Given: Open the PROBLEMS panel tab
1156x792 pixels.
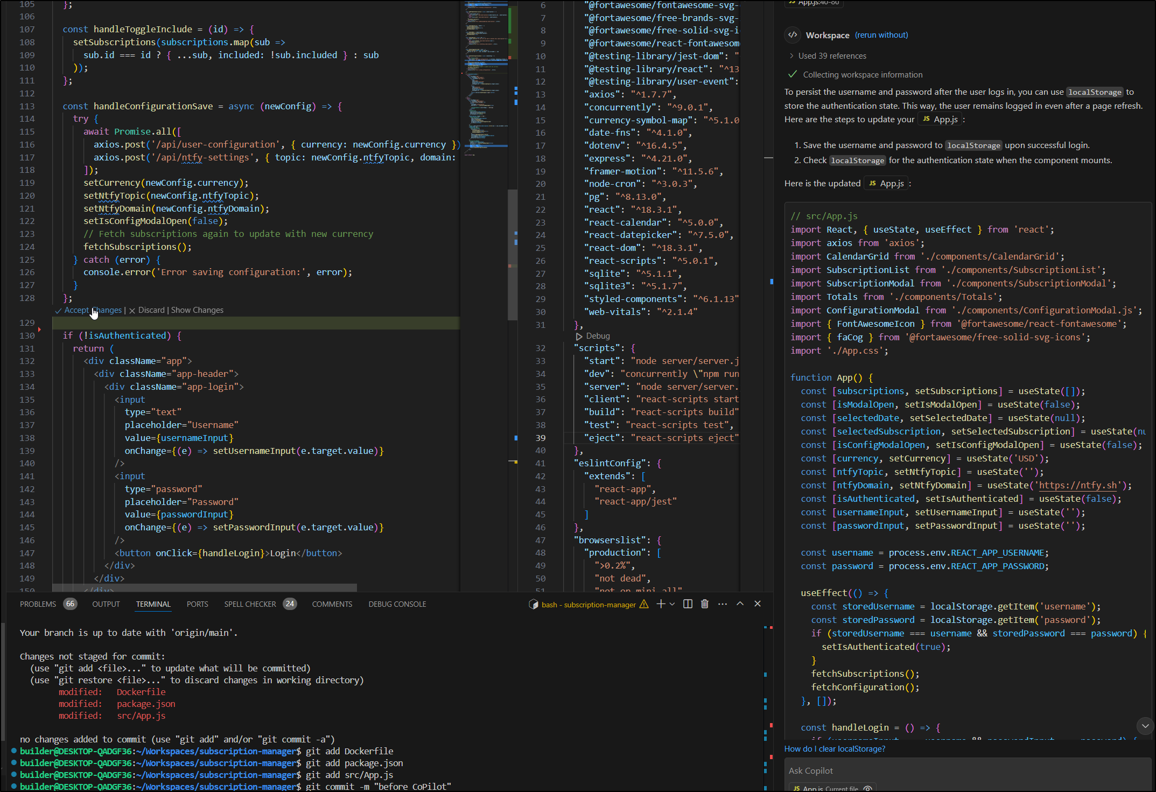Looking at the screenshot, I should click(x=38, y=604).
